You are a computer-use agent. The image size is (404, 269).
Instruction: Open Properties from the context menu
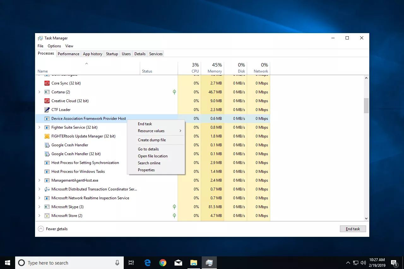(x=156, y=170)
